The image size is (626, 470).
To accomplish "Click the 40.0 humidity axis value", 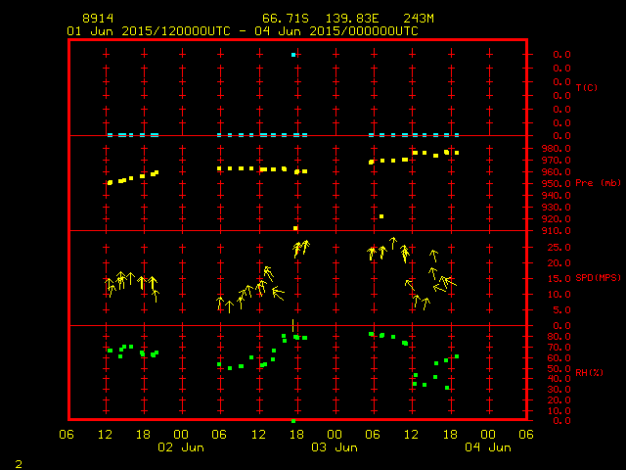I will pyautogui.click(x=559, y=379).
